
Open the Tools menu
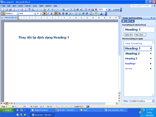[35, 6]
